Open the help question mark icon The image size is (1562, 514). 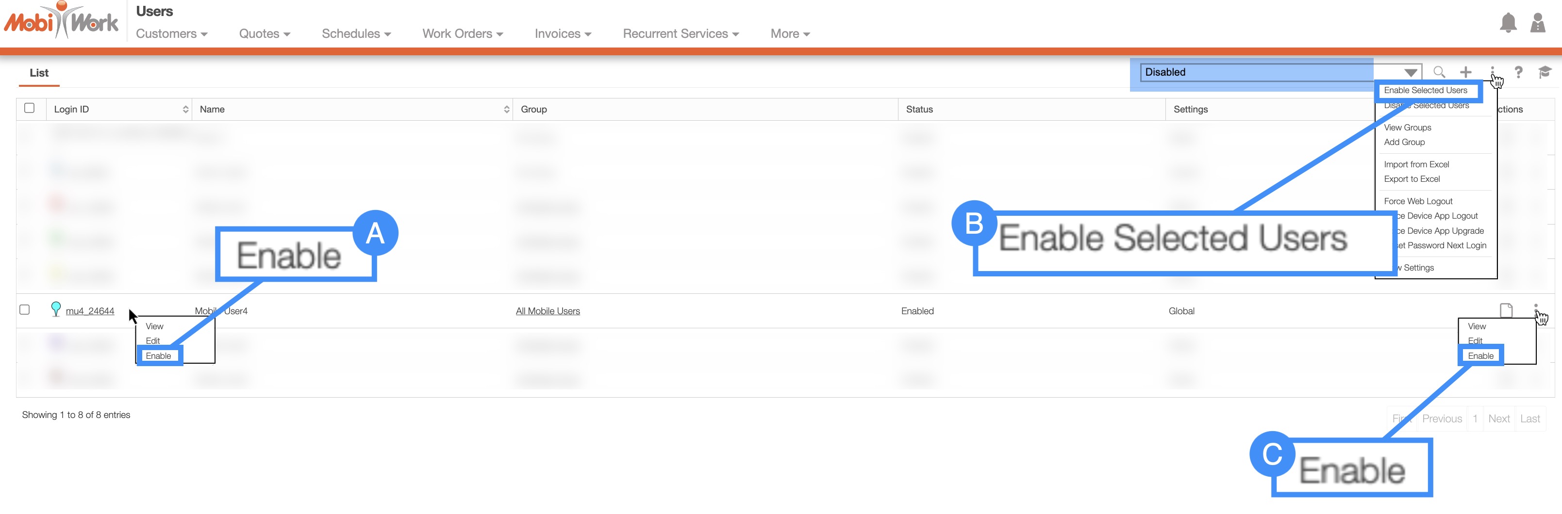coord(1518,72)
